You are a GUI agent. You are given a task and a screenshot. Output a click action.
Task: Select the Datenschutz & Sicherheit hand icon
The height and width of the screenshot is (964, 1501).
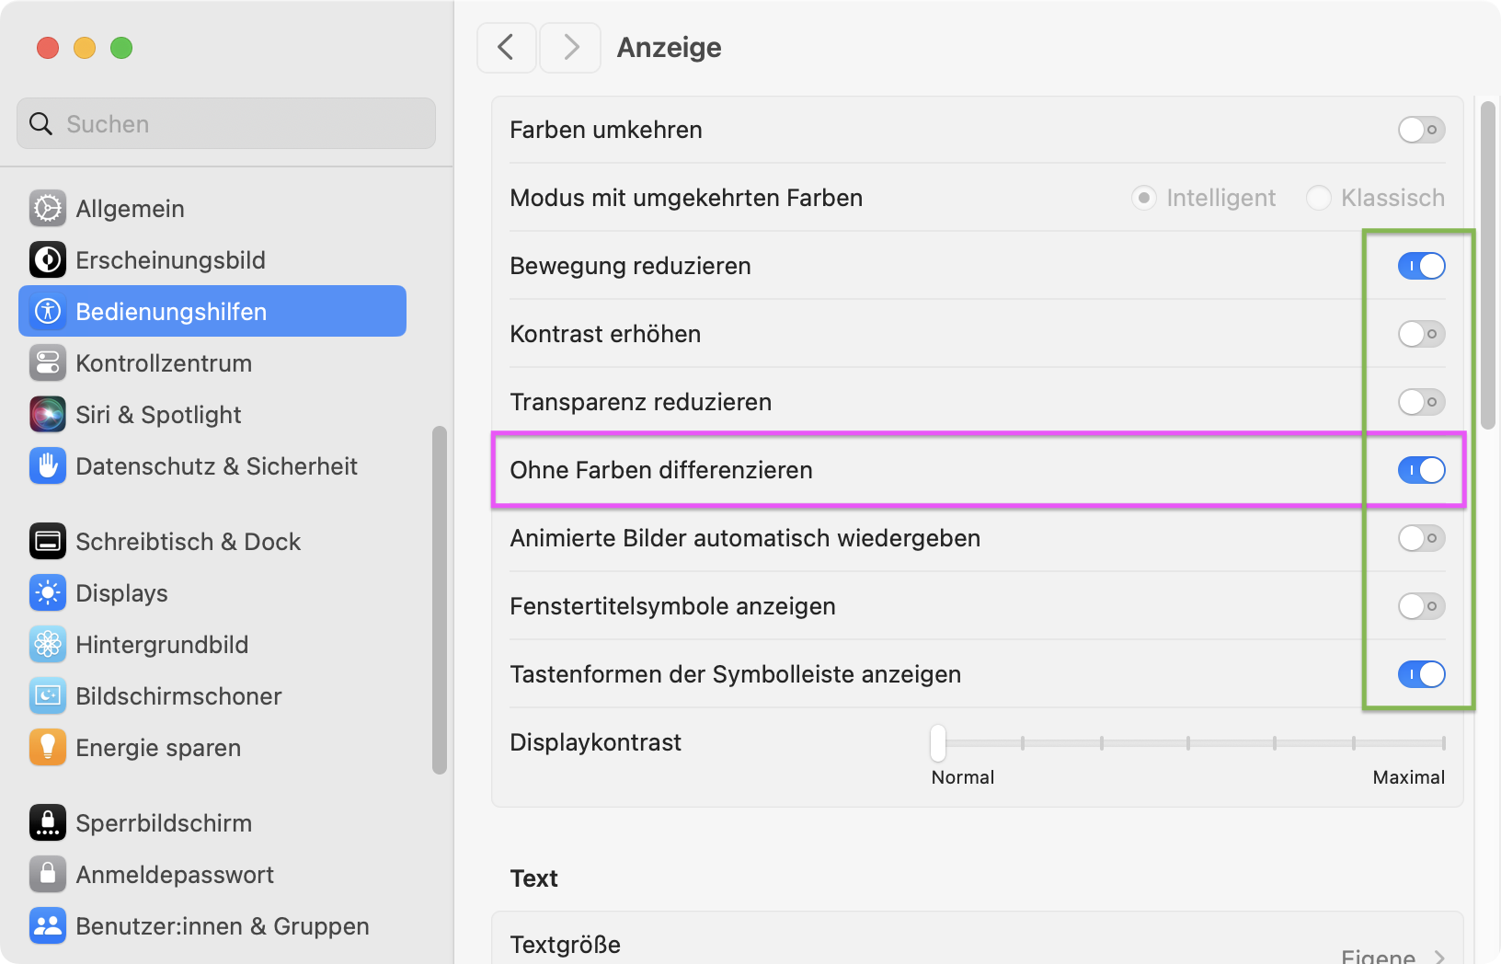click(x=48, y=466)
